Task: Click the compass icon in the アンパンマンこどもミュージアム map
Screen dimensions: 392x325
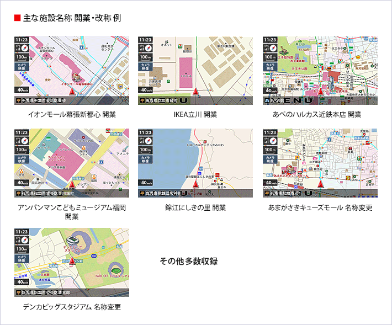Action: 25,141
